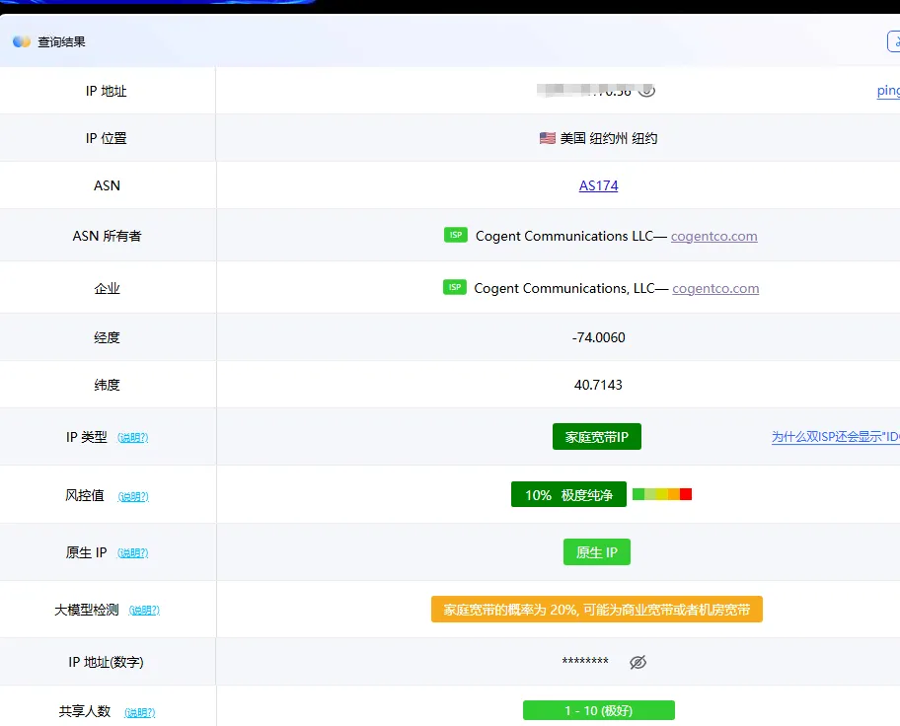Screen dimensions: 900x726
Task: Click the button at header's right edge
Action: pos(894,41)
